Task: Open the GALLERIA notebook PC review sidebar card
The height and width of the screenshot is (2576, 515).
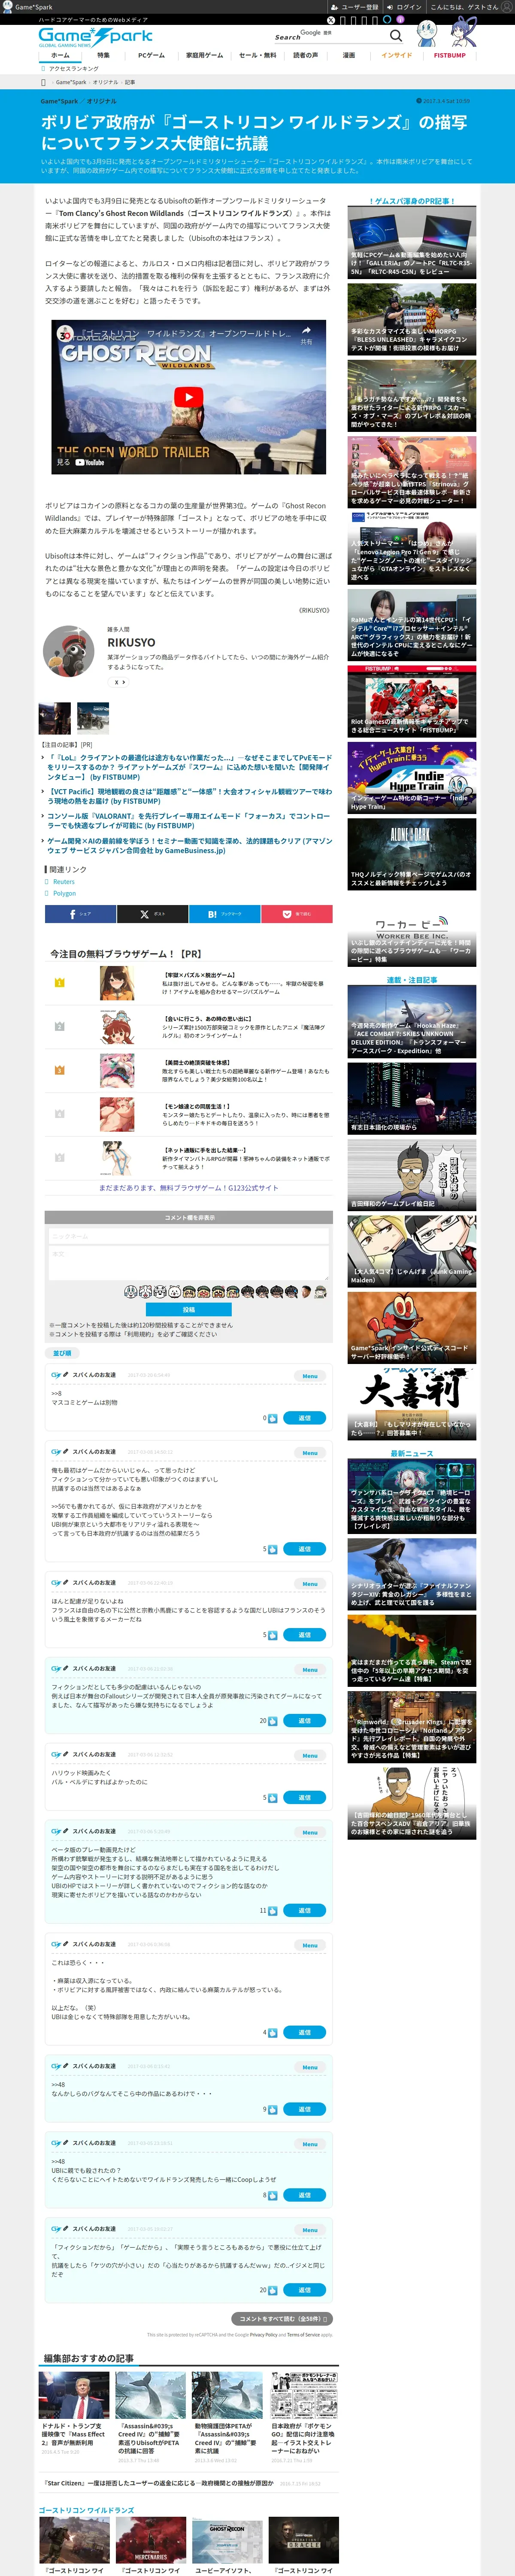Action: (412, 243)
